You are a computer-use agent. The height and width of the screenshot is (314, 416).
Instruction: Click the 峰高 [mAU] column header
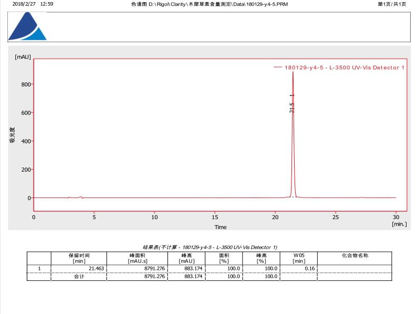(x=186, y=258)
